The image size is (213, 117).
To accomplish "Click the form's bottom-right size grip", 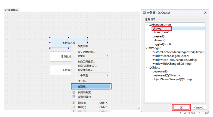I will (139, 109).
